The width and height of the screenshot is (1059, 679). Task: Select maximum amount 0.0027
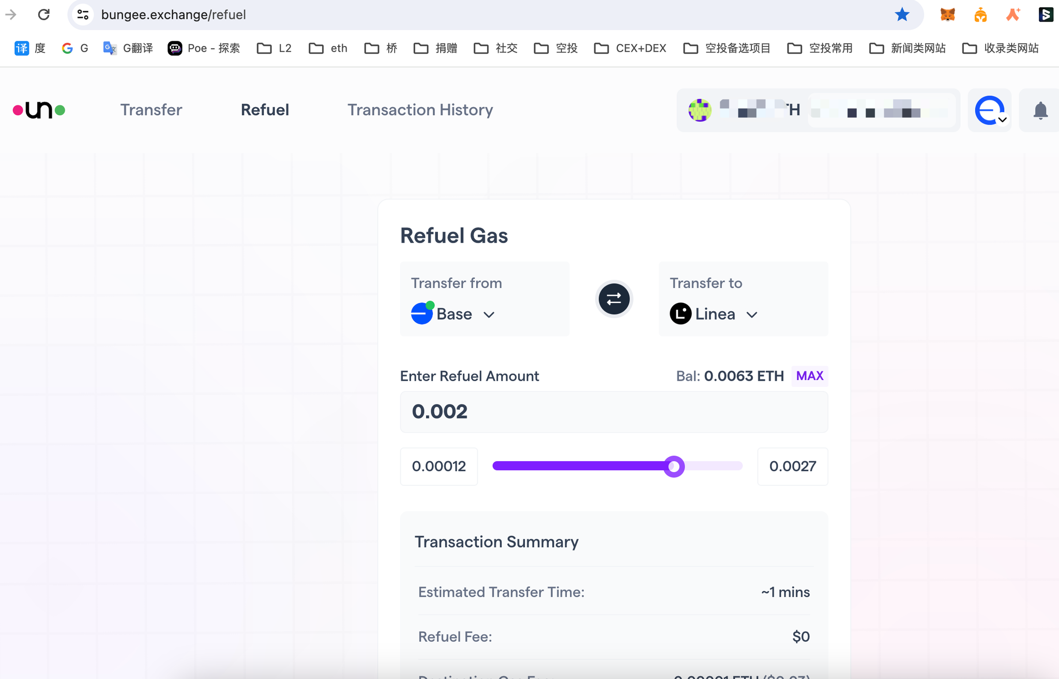pos(792,466)
